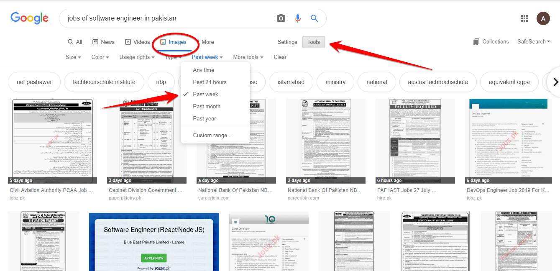This screenshot has width=560, height=271.
Task: Open Ministry of Federal Education thumbnail
Action: (x=43, y=241)
